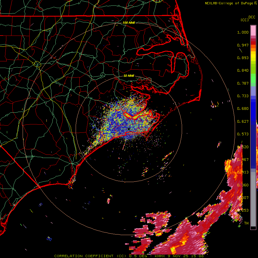
Task: Select the 1.000 value on the color scale
Action: pos(243,32)
